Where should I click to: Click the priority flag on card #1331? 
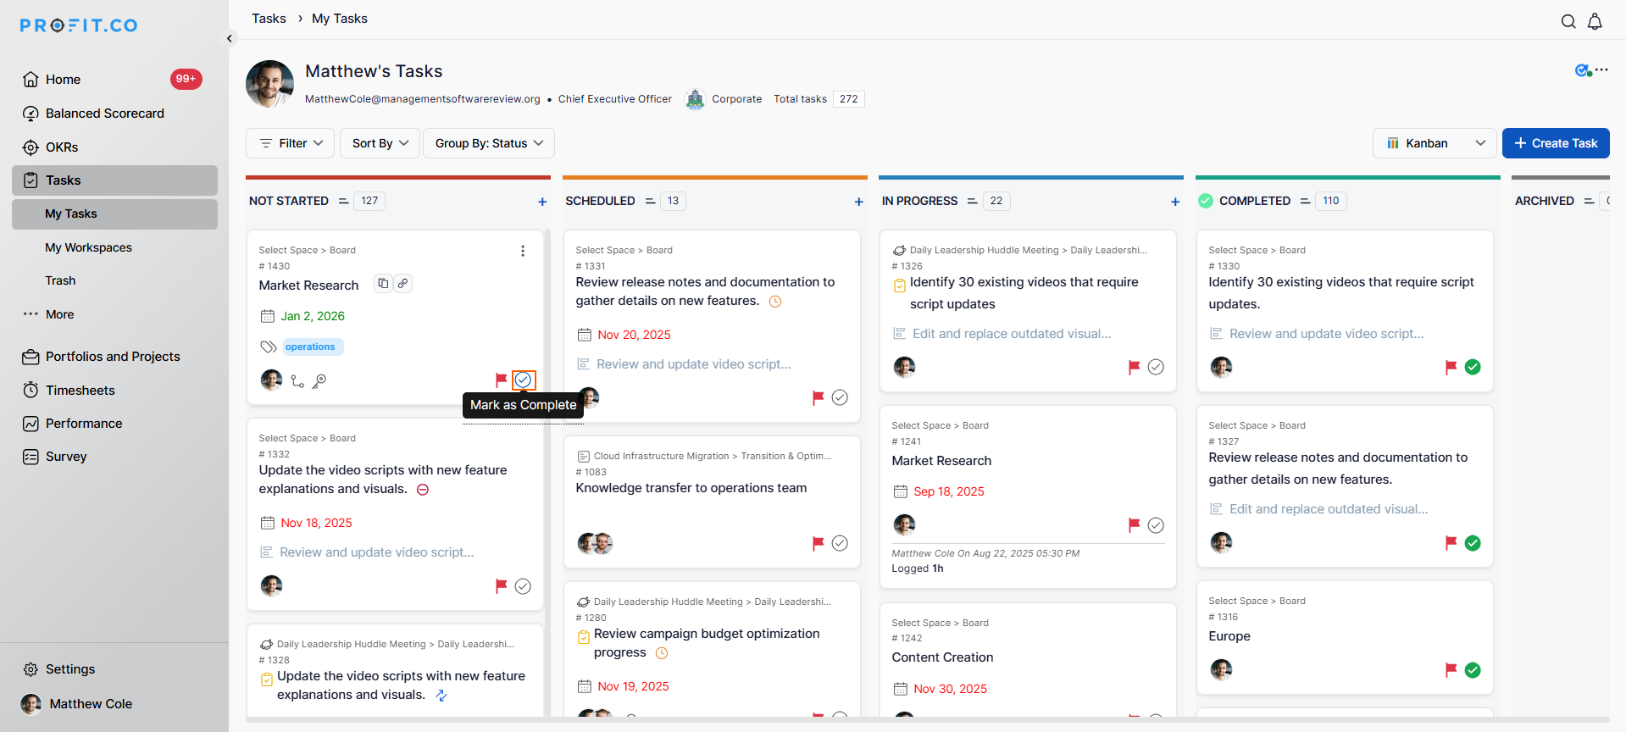[818, 397]
